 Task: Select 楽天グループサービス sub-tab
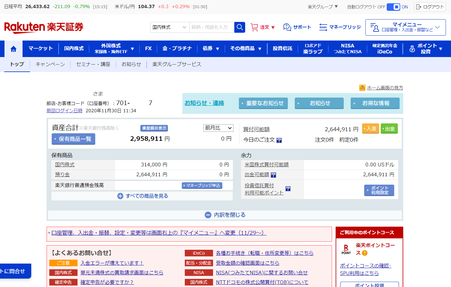tap(177, 64)
